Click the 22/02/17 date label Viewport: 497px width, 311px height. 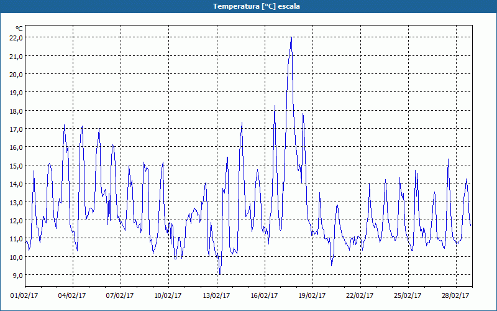(x=360, y=295)
